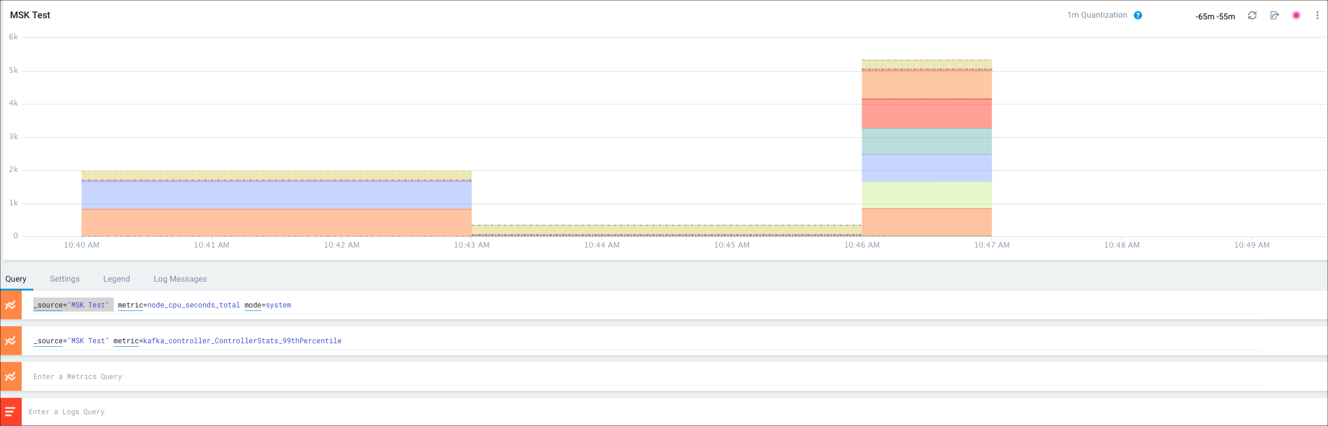The height and width of the screenshot is (426, 1328).
Task: Click the share/export icon in the header
Action: point(1275,15)
